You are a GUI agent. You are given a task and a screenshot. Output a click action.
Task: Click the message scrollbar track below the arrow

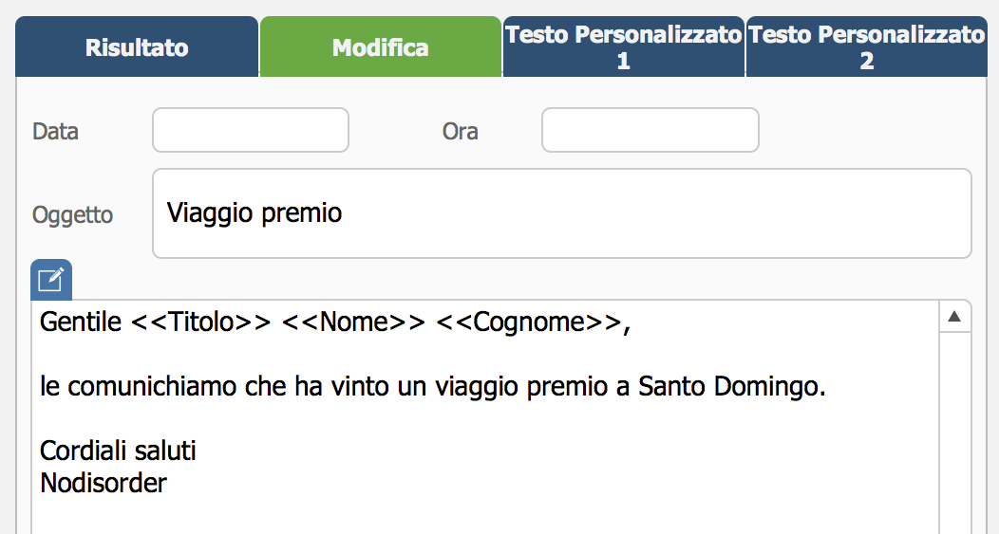(x=954, y=433)
